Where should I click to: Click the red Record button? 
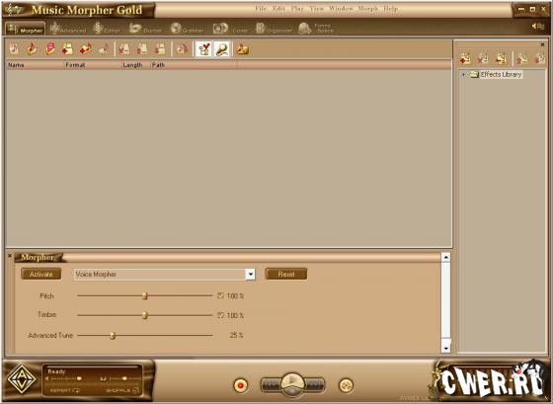(241, 385)
